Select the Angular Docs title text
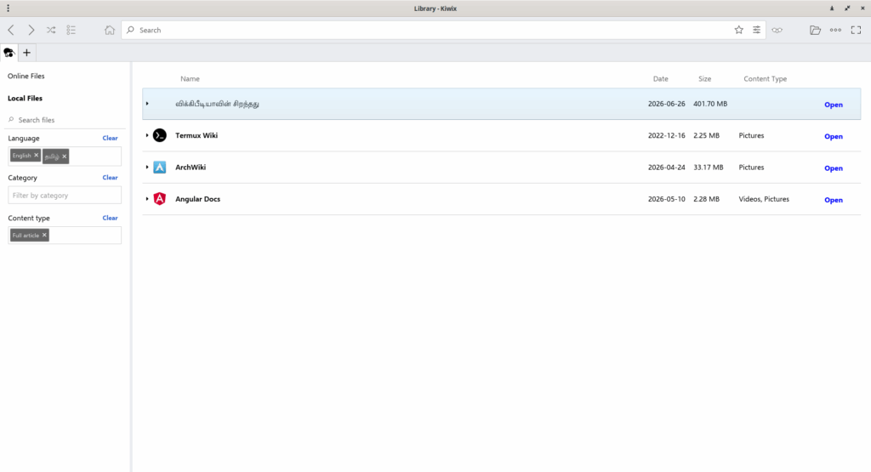The height and width of the screenshot is (472, 871). [197, 199]
